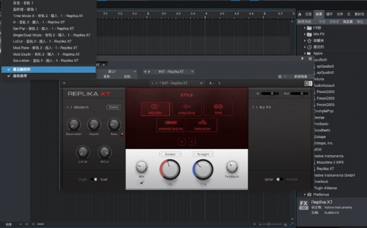This screenshot has height=228, width=367.
Task: Click the home icon in browser panel
Action: point(300,14)
